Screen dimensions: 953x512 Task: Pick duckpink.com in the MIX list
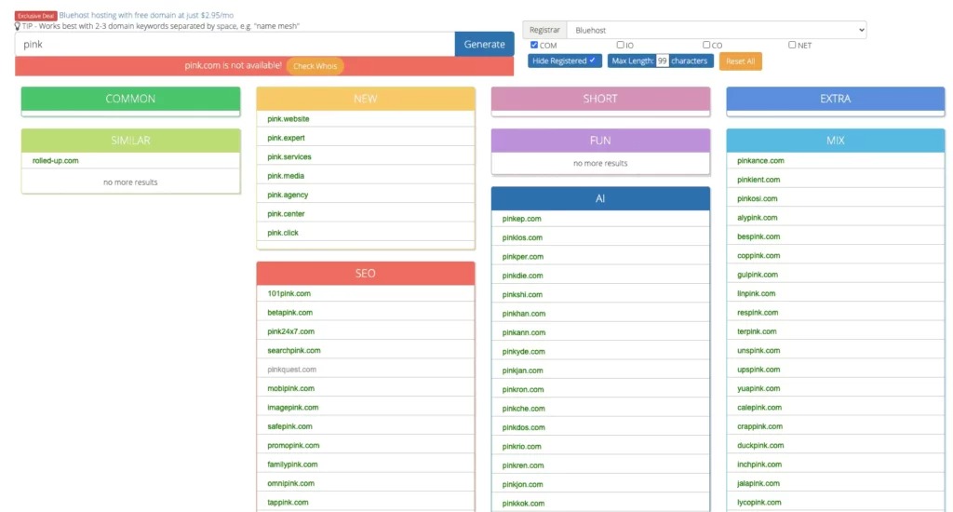coord(760,446)
